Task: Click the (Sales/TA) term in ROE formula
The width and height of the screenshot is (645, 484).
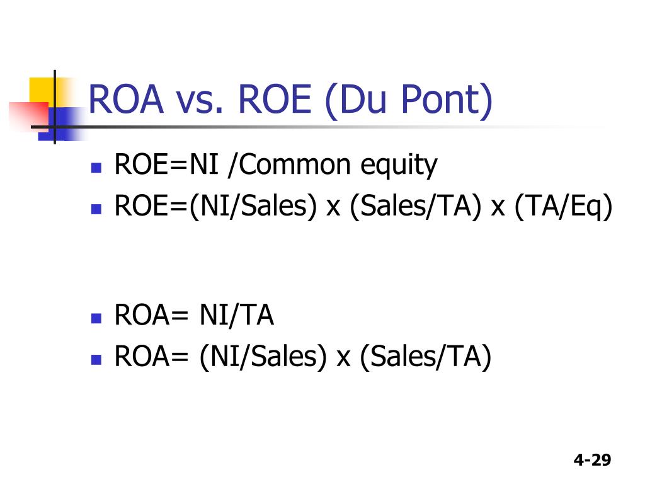Action: pyautogui.click(x=416, y=207)
